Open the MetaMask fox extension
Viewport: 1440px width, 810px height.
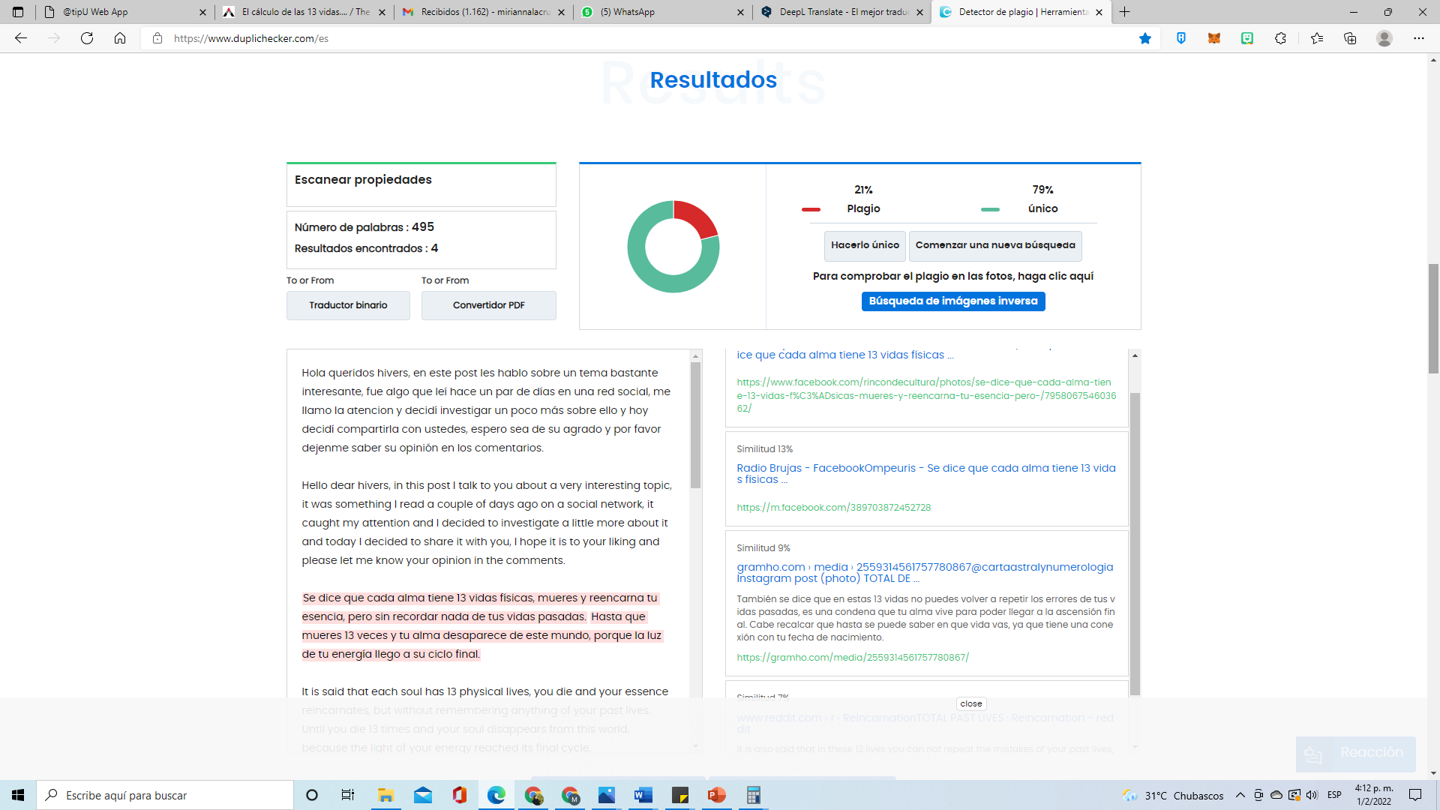pyautogui.click(x=1214, y=38)
